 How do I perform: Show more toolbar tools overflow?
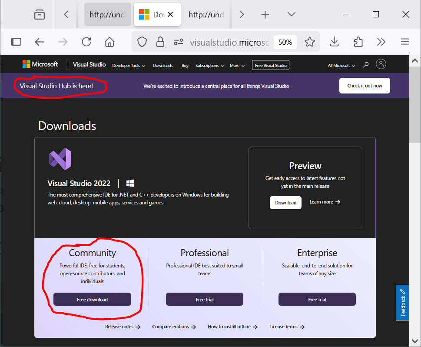[x=381, y=42]
